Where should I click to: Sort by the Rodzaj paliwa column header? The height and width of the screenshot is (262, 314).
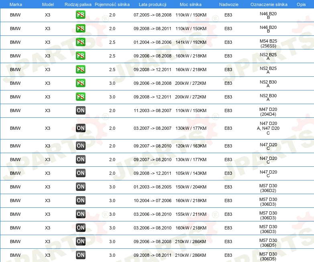[x=78, y=4]
